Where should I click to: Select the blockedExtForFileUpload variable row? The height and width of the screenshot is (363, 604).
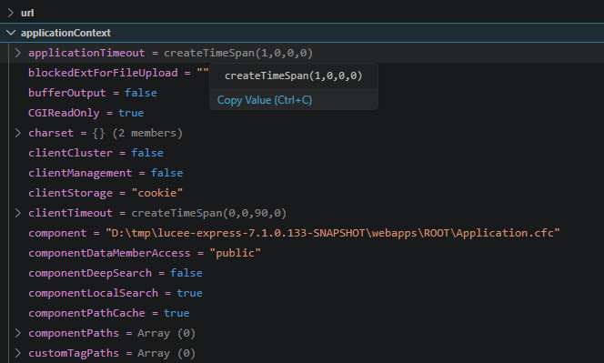[302, 73]
